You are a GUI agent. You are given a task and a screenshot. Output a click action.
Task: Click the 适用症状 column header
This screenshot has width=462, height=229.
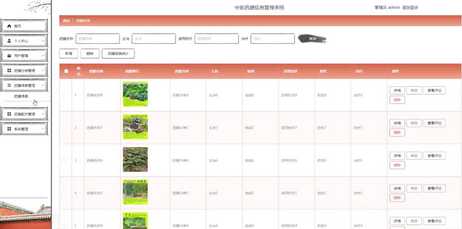[290, 71]
